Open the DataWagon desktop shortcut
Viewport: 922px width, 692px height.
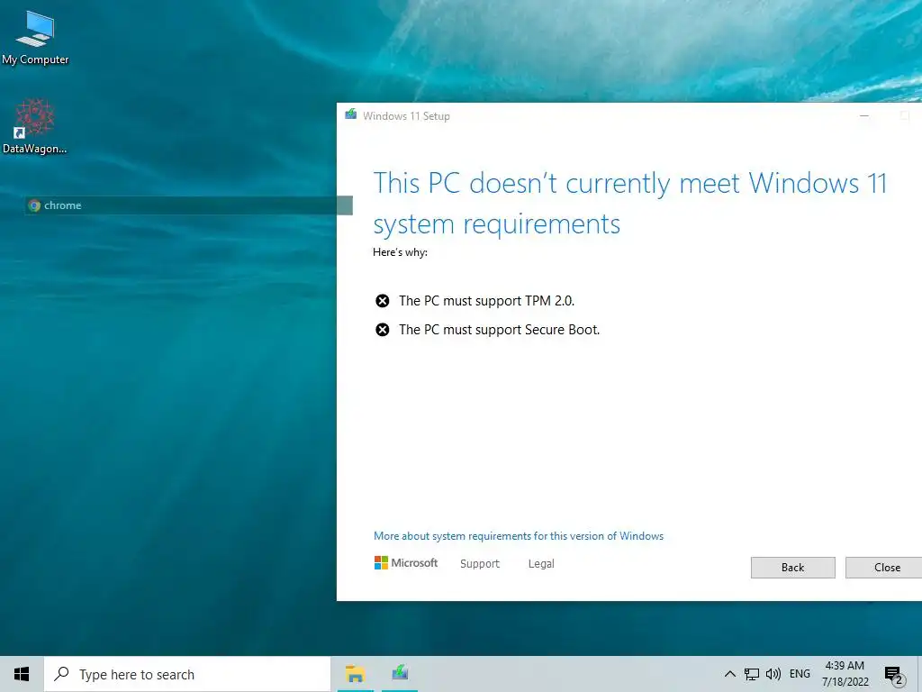[35, 126]
